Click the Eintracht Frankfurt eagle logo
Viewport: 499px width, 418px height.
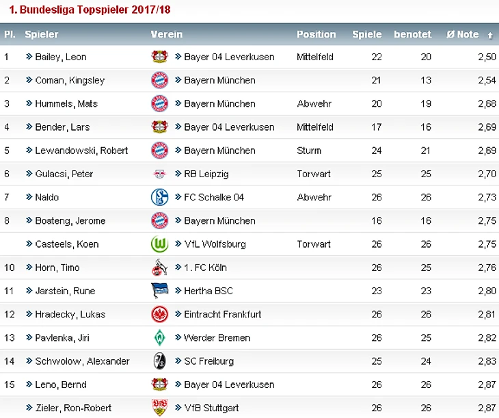point(159,314)
